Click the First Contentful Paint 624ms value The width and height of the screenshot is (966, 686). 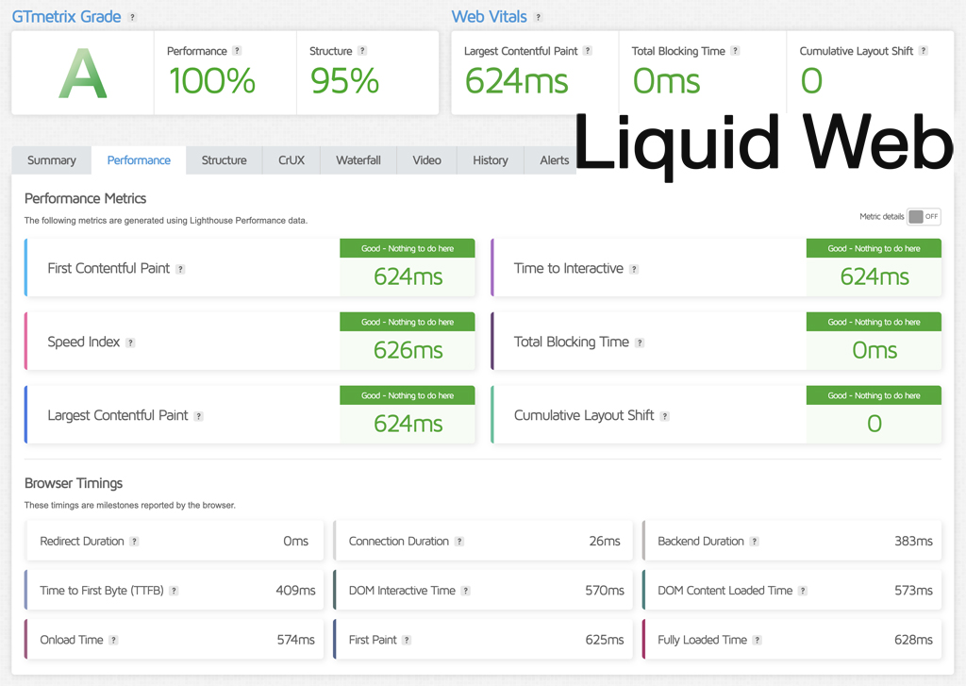click(408, 276)
